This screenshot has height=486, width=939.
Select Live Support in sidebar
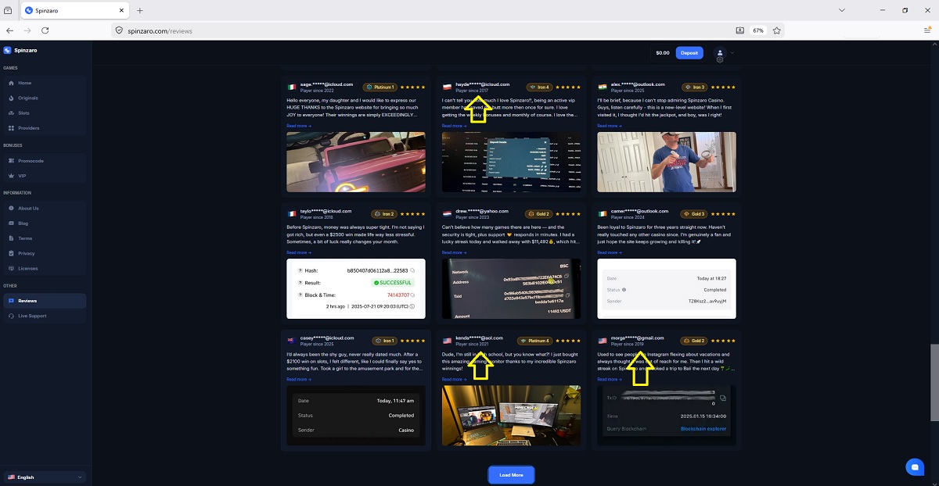(31, 316)
